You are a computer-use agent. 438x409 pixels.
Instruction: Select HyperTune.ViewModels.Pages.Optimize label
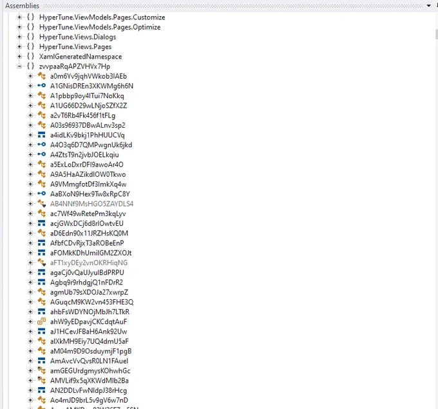(100, 27)
